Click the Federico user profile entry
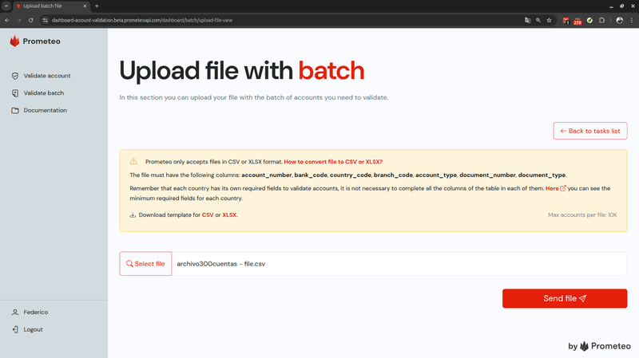The width and height of the screenshot is (639, 358). (35, 313)
